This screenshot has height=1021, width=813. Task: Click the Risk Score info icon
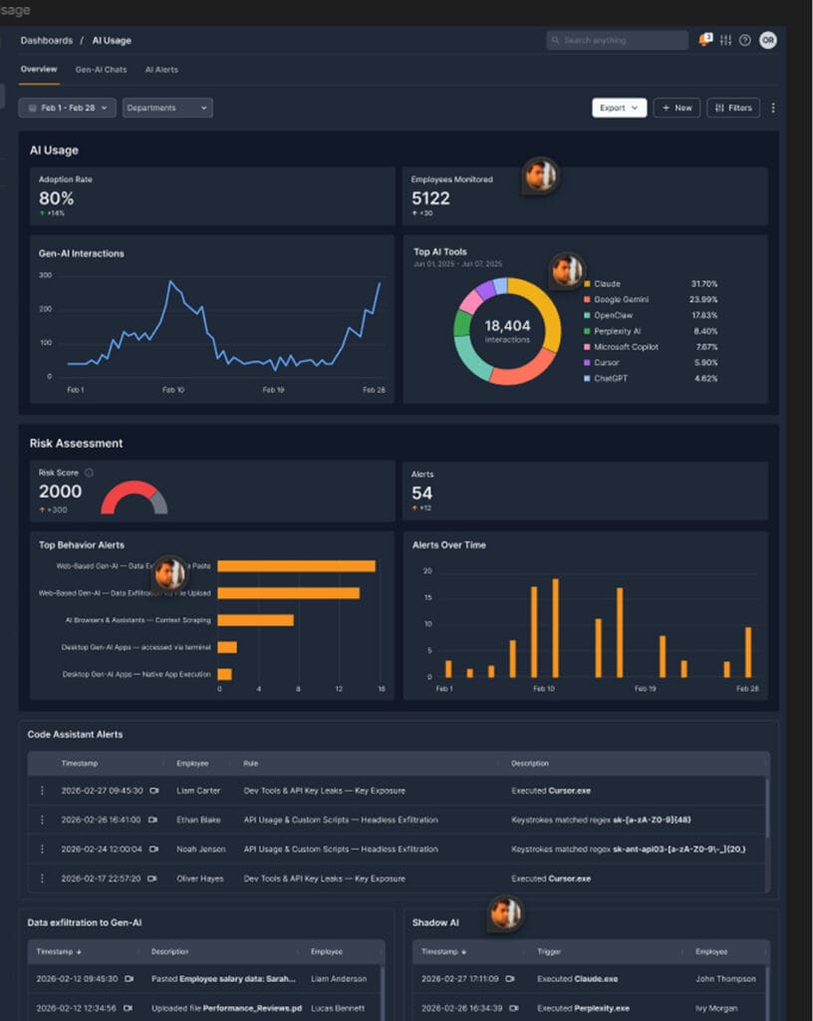89,473
